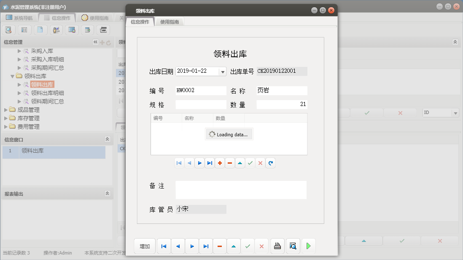Open print preview with the magnifier document icon
463x260 pixels.
(293, 246)
